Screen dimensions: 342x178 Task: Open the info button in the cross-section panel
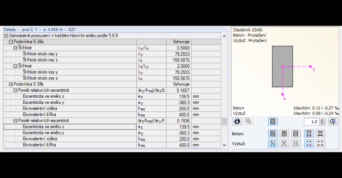click(x=237, y=121)
